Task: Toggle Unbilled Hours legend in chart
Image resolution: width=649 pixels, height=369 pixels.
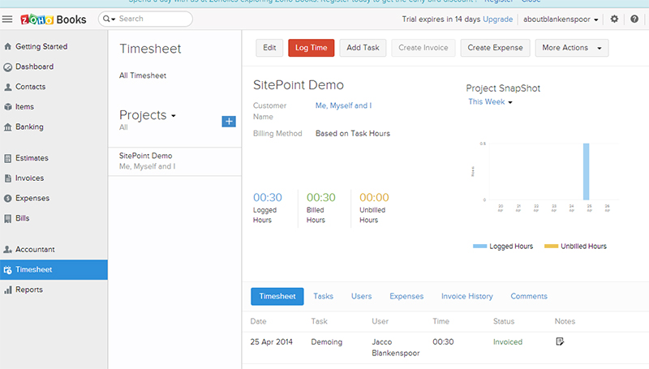Action: point(575,246)
